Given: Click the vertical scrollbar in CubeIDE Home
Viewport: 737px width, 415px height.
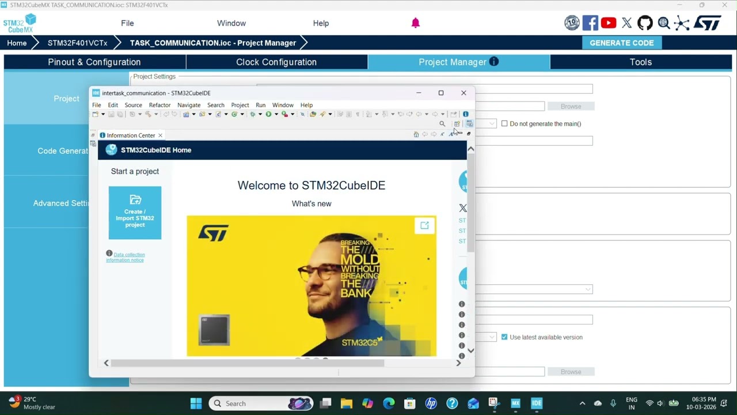Looking at the screenshot, I should (470, 203).
